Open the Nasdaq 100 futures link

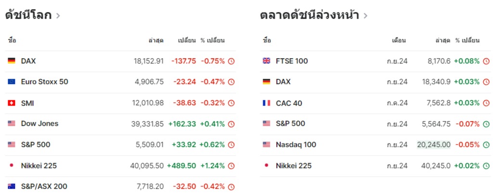pos(296,145)
